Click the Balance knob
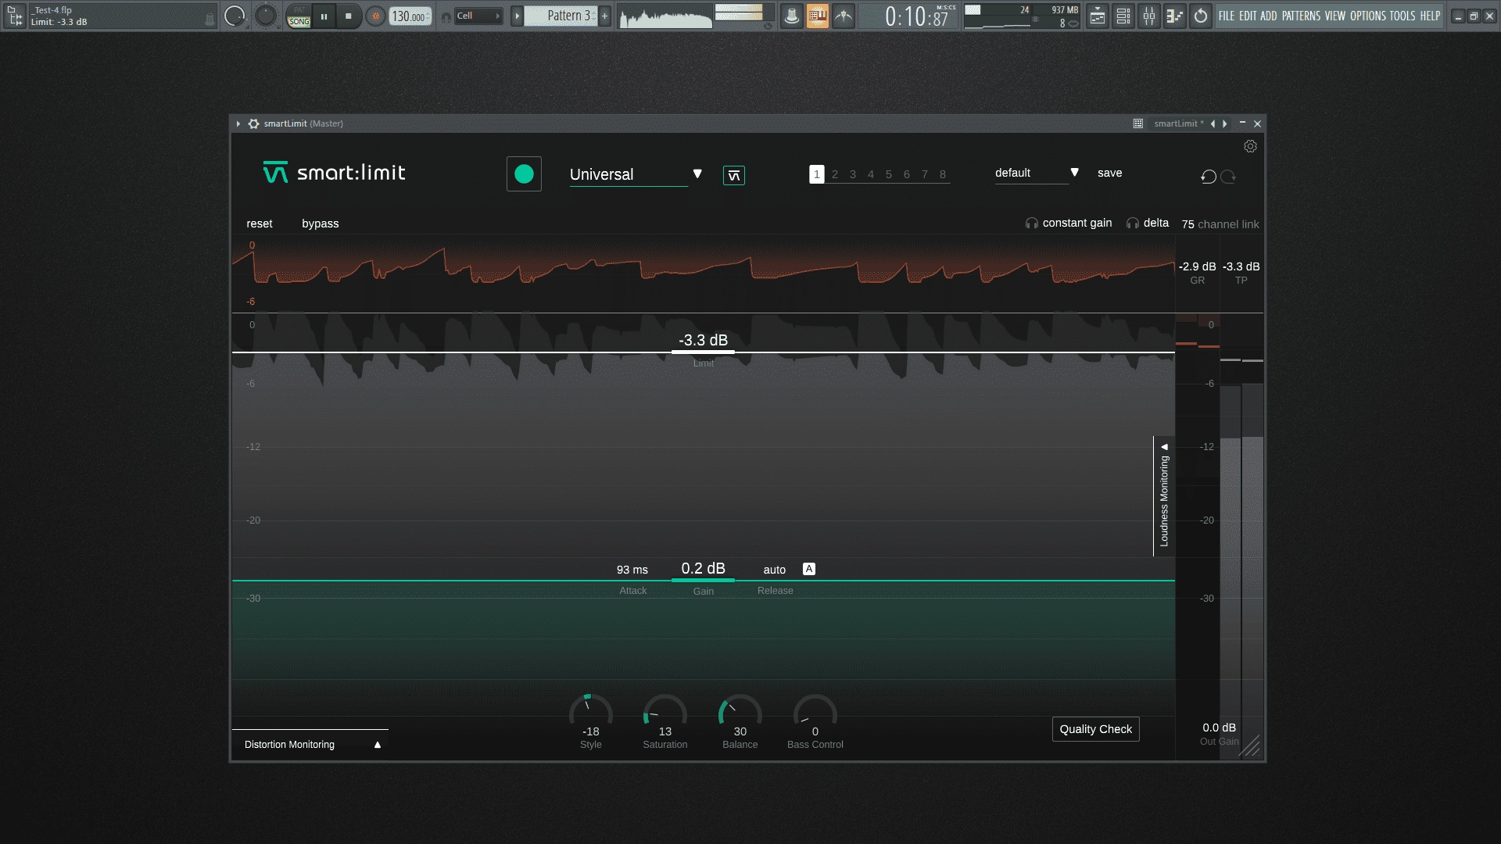Viewport: 1501px width, 844px height. [x=740, y=711]
